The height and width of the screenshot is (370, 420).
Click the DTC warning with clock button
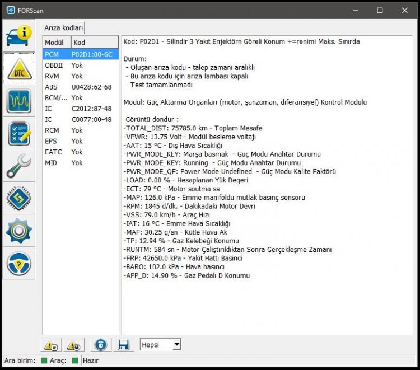point(74,345)
